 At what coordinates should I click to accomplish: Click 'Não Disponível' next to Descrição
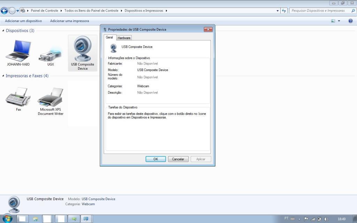click(x=147, y=93)
